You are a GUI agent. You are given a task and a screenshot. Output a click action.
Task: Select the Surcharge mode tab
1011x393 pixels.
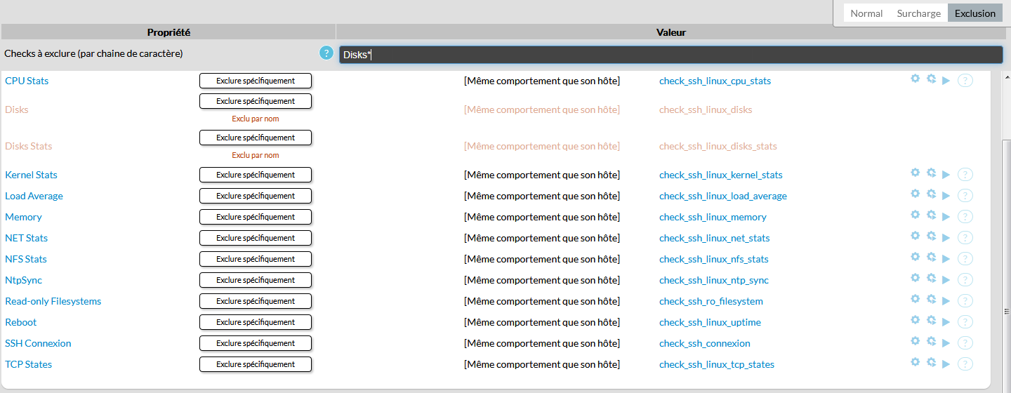918,13
